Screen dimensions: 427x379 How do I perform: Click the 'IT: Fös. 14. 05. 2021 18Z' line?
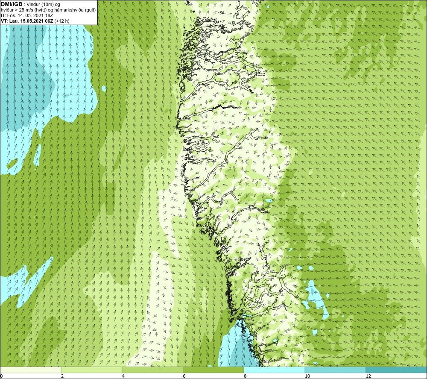coord(27,15)
